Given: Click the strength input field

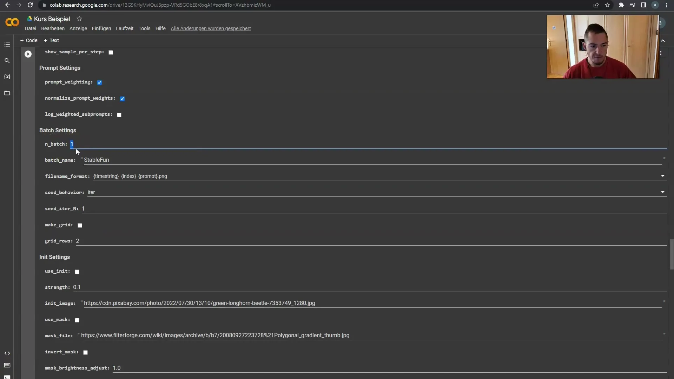Looking at the screenshot, I should tap(370, 287).
